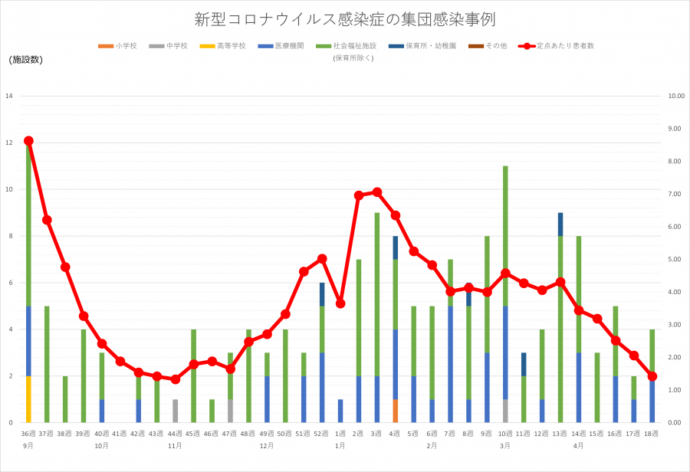690x472 pixels.
Task: Click the 36週 x-axis label
Action: (x=28, y=434)
